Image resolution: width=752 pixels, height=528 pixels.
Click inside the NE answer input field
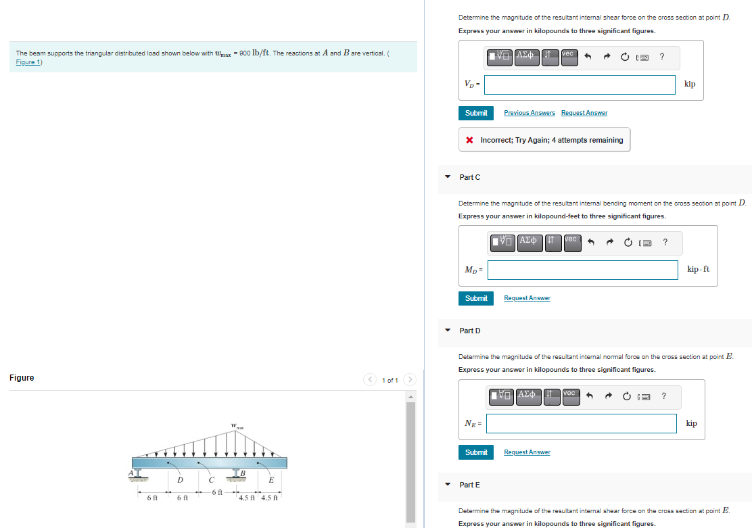[x=581, y=423]
